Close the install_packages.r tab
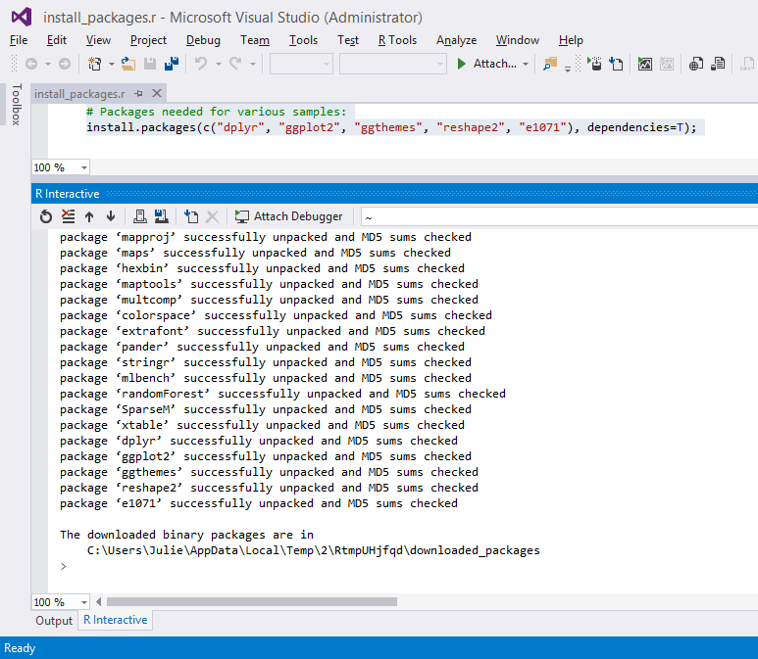 coord(157,93)
